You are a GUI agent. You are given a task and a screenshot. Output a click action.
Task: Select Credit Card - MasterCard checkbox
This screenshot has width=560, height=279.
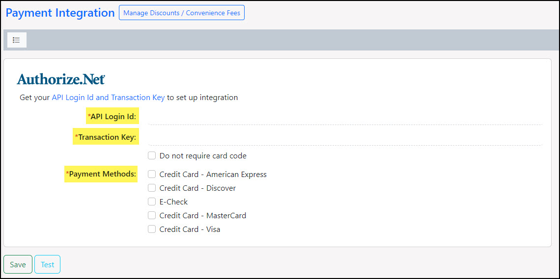click(152, 215)
